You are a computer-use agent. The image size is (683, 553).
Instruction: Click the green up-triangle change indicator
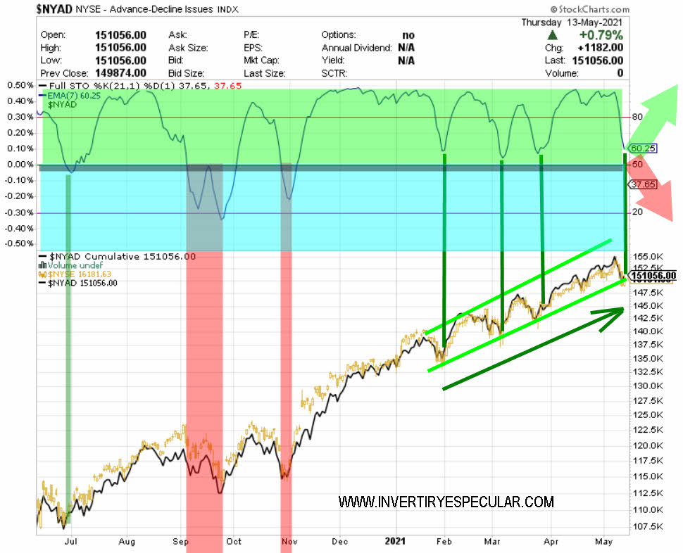click(553, 34)
